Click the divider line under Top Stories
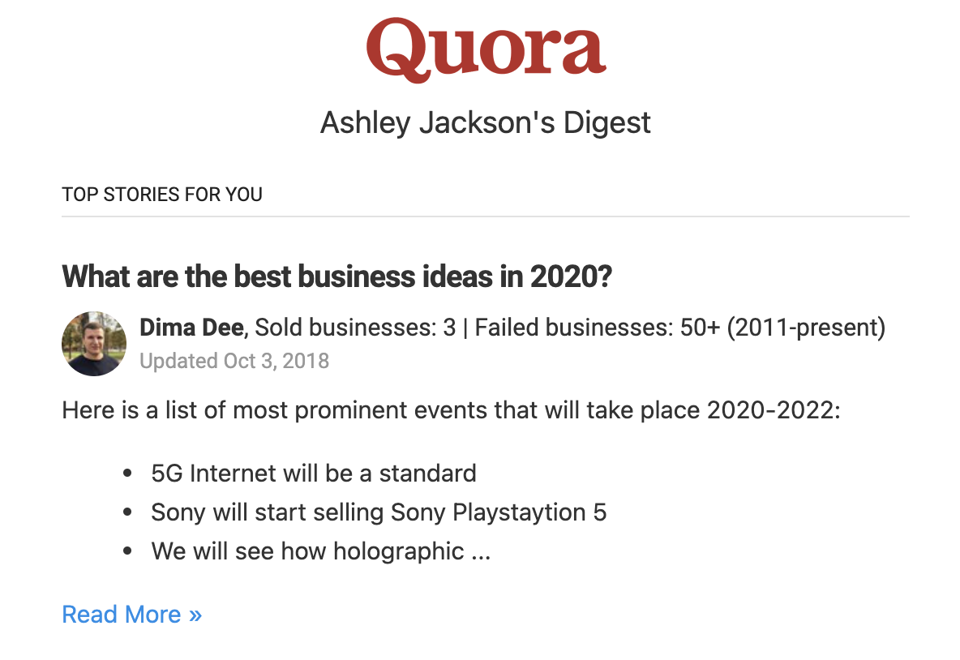Image resolution: width=960 pixels, height=660 pixels. tap(485, 216)
